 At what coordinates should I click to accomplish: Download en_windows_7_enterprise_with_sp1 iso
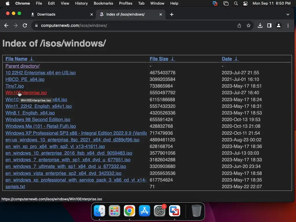pyautogui.click(x=68, y=160)
